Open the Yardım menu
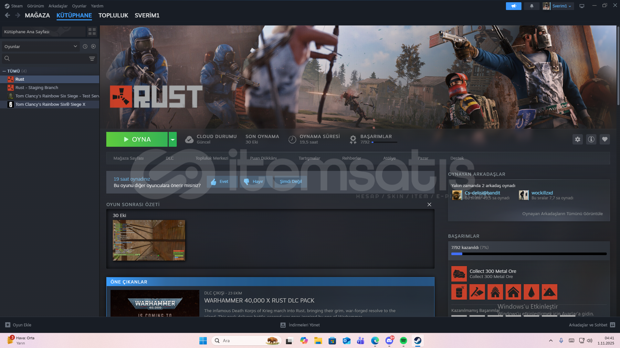This screenshot has width=620, height=348. [97, 6]
